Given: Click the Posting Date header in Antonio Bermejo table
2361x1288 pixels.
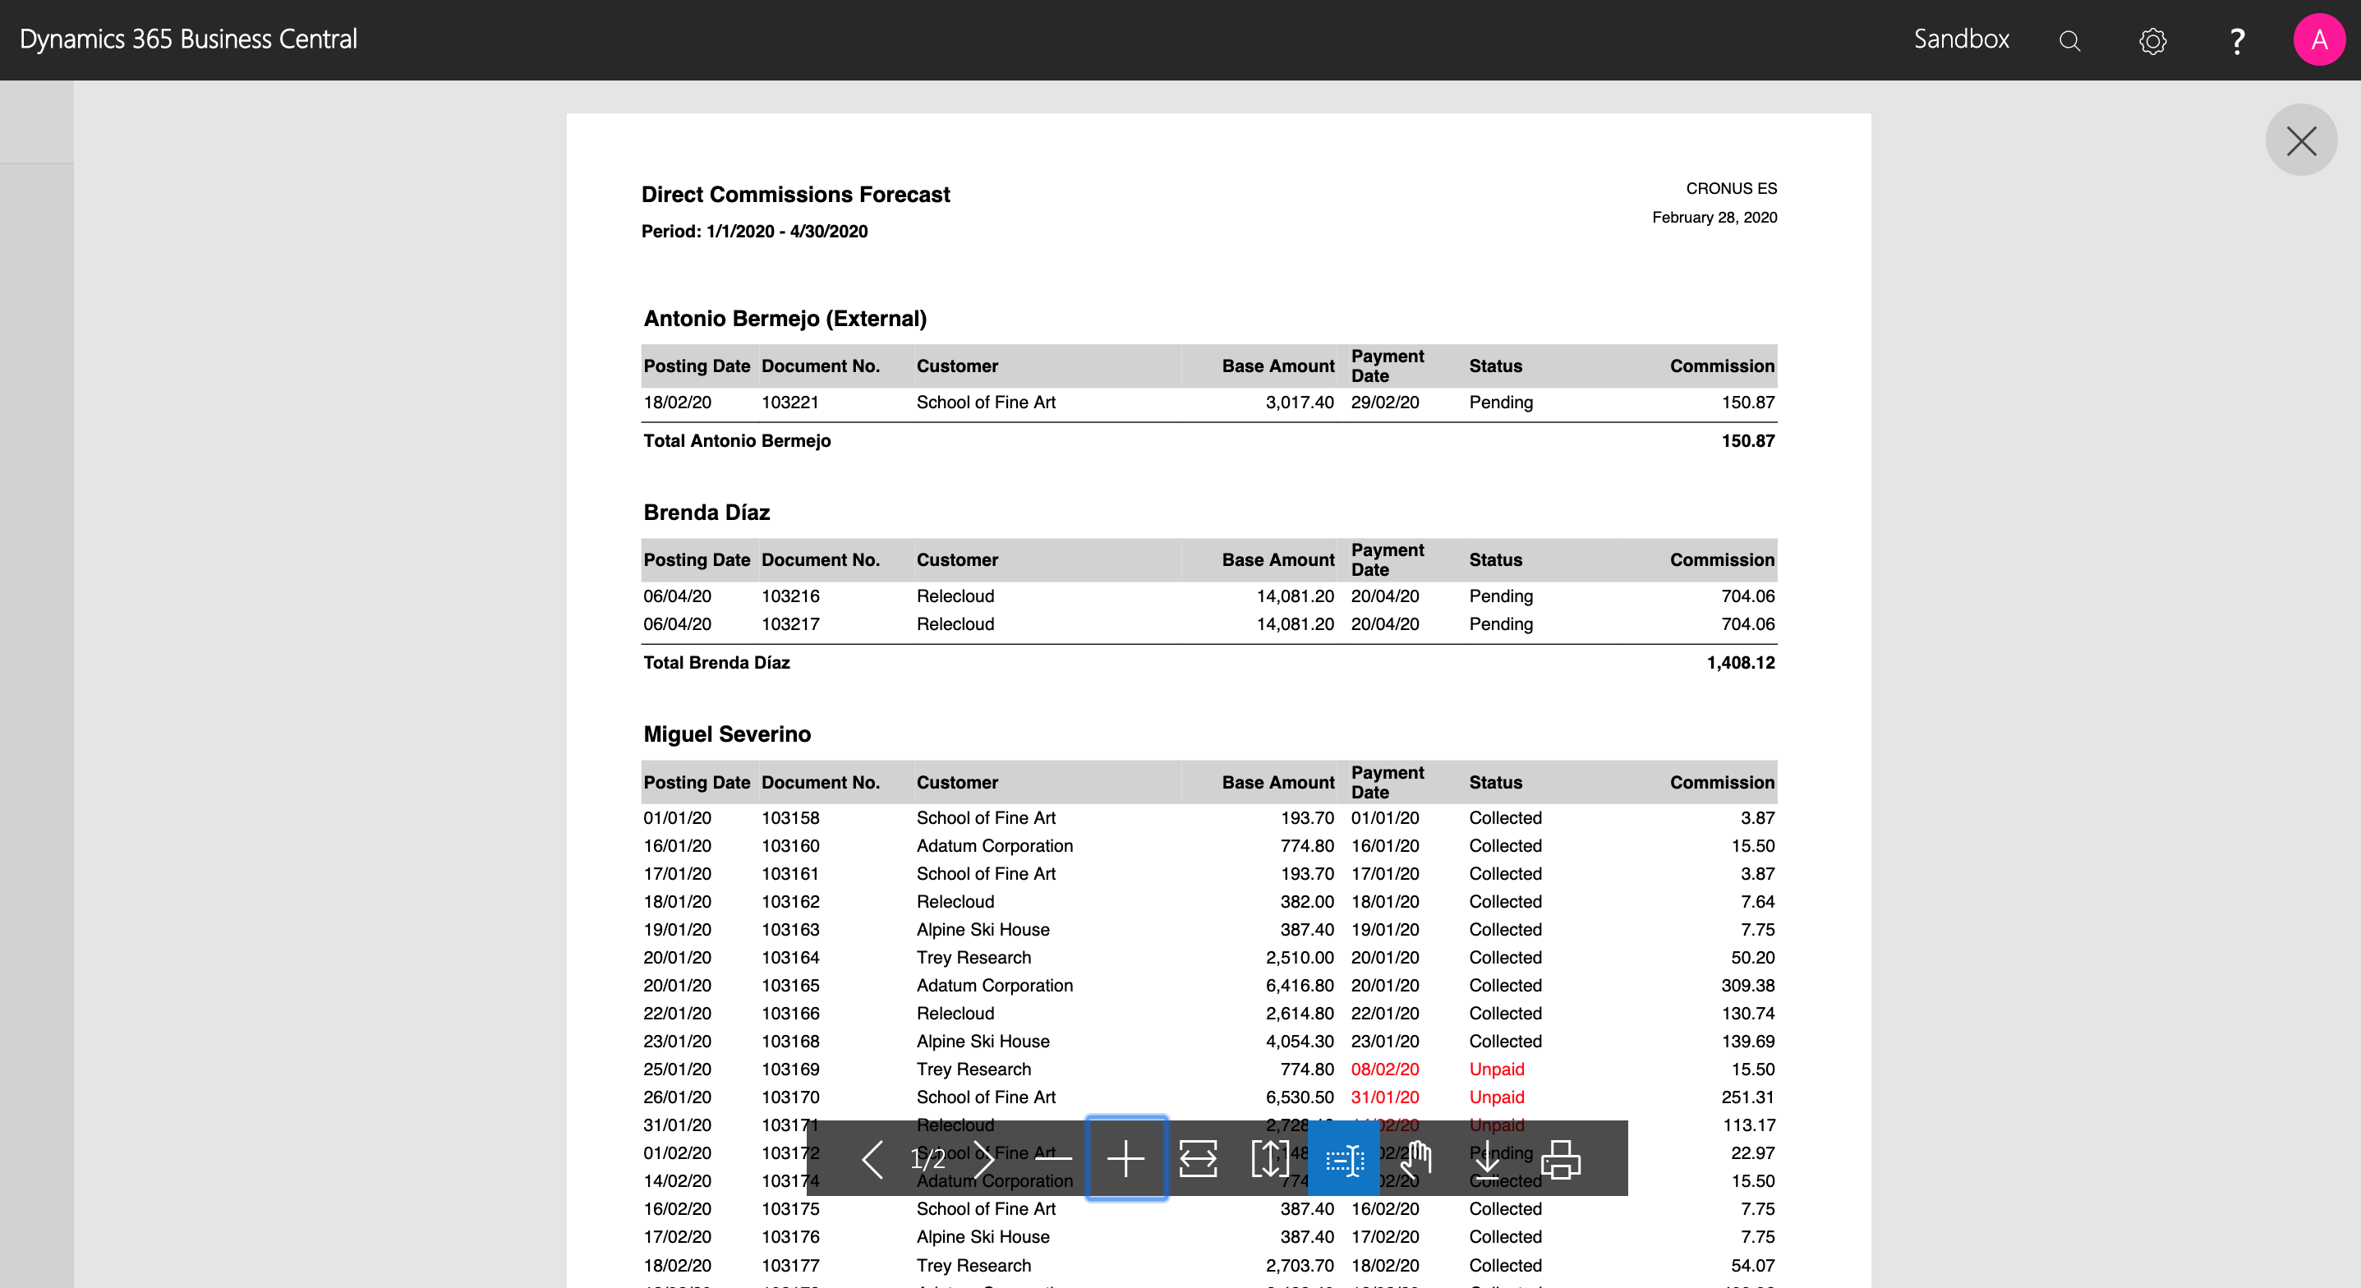Looking at the screenshot, I should point(696,366).
